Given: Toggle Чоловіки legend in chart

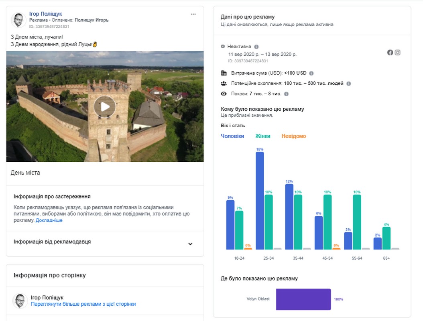Looking at the screenshot, I should tap(232, 136).
